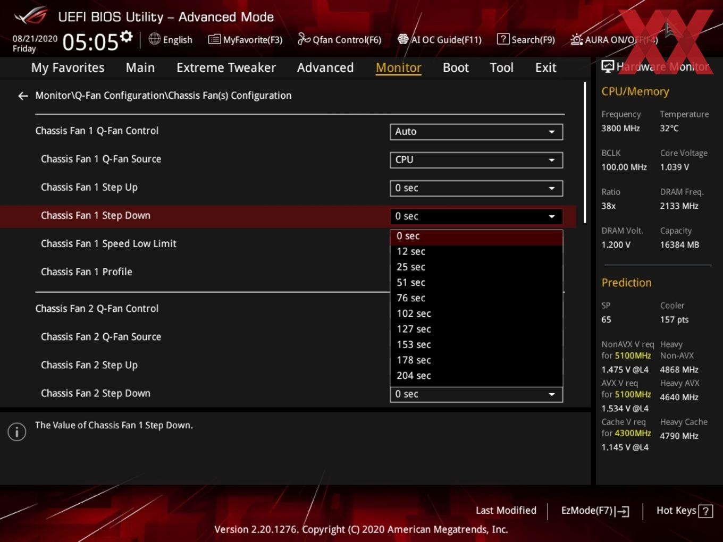723x542 pixels.
Task: Open the Boot tab
Action: [x=456, y=67]
